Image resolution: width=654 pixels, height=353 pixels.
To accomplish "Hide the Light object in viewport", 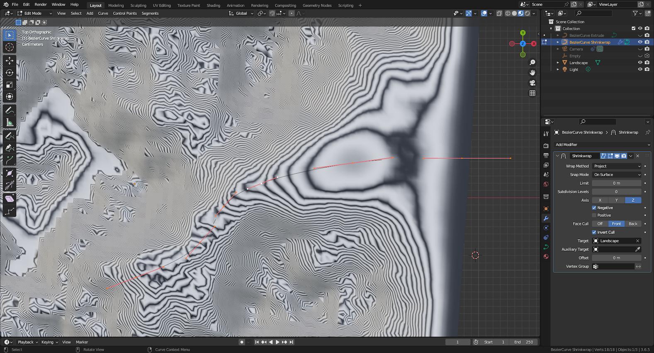I will (640, 69).
